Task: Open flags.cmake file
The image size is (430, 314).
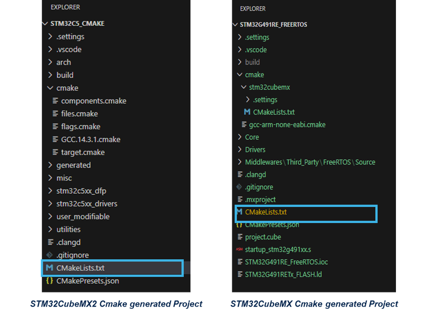Action: pos(81,127)
